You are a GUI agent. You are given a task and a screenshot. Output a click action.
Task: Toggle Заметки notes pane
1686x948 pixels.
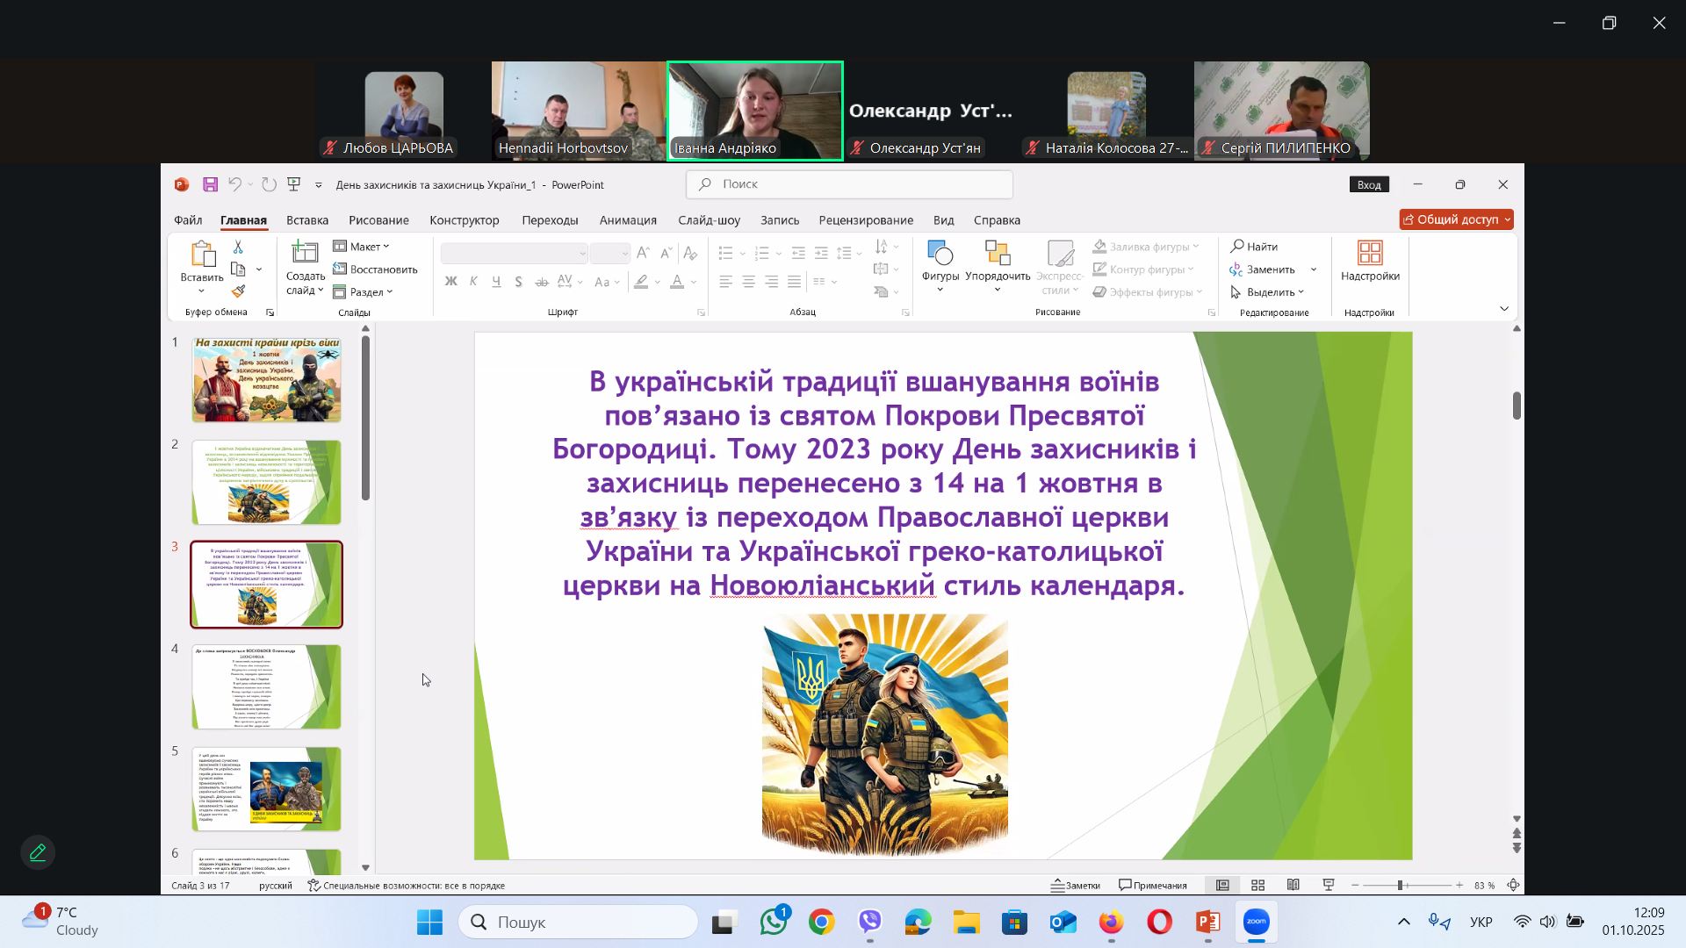click(1077, 886)
